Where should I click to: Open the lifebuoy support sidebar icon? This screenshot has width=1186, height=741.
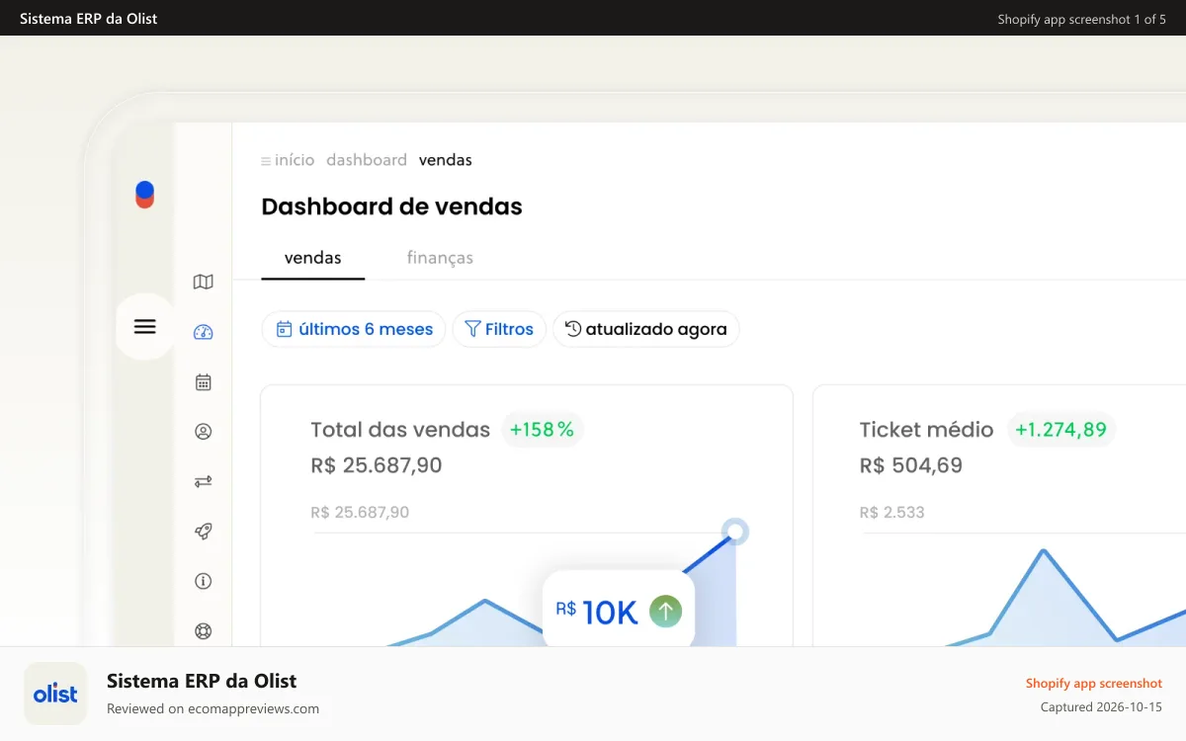(x=204, y=631)
